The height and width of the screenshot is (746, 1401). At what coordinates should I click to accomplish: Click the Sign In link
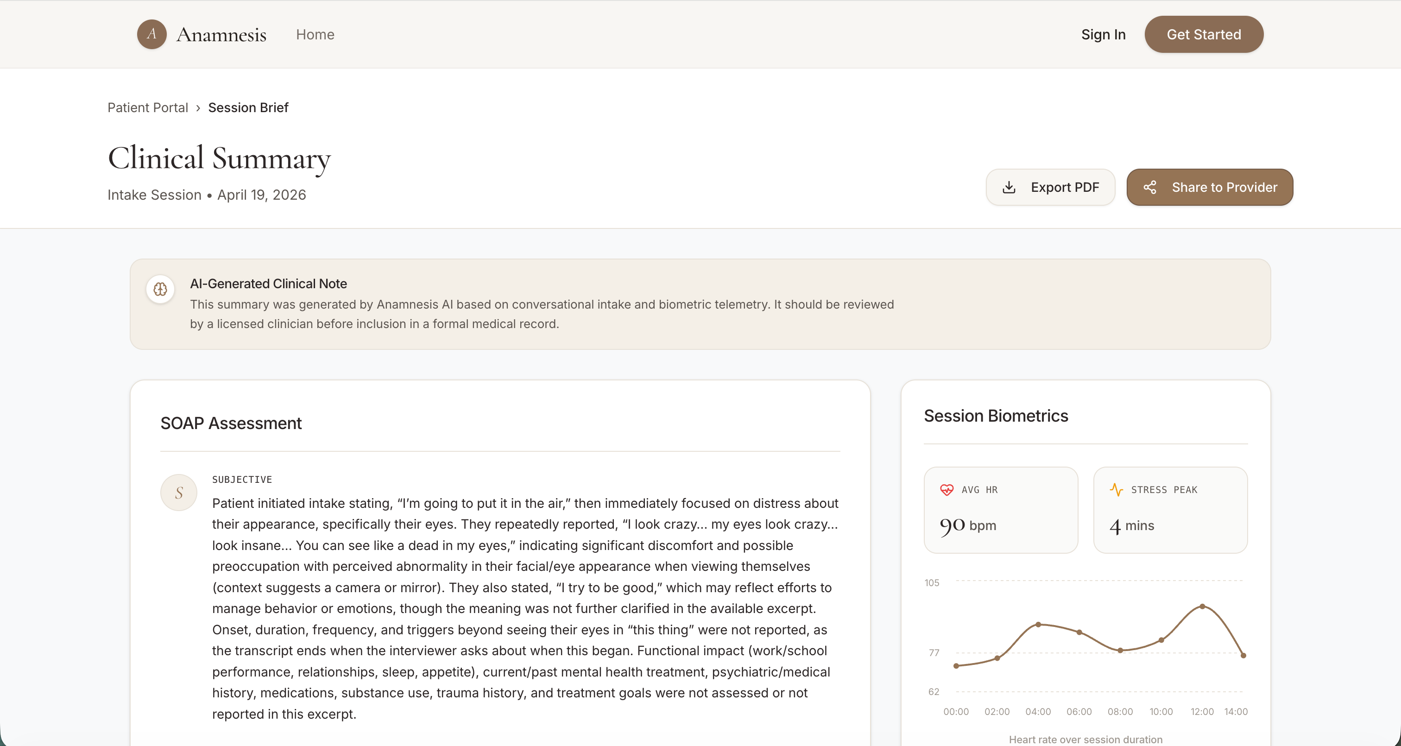click(x=1103, y=34)
